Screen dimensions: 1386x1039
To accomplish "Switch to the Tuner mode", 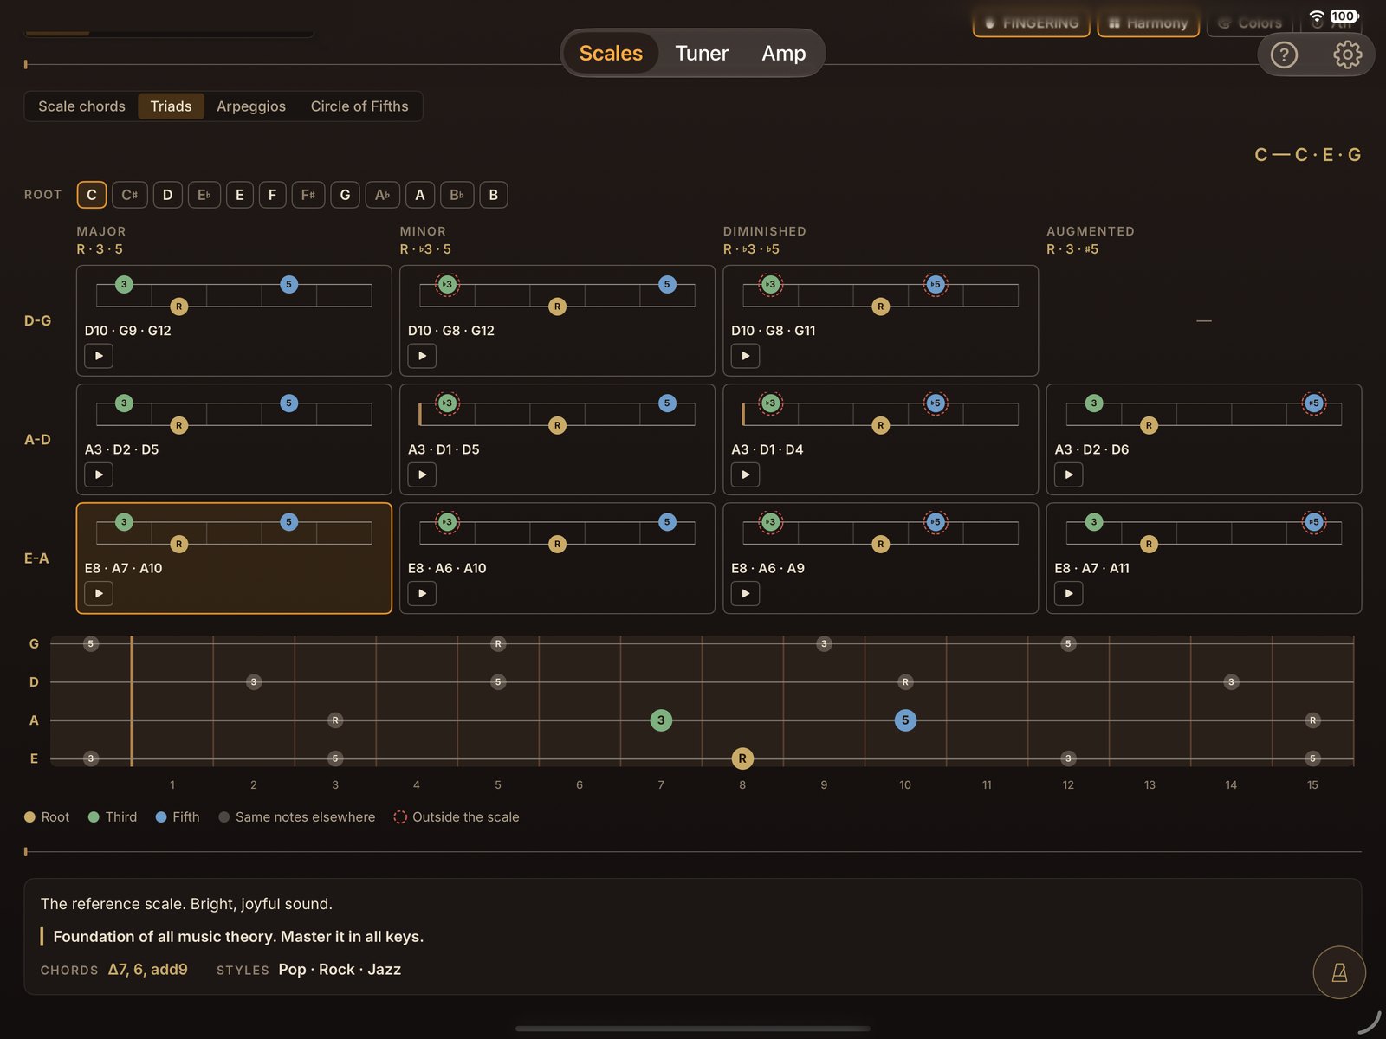I will [702, 54].
